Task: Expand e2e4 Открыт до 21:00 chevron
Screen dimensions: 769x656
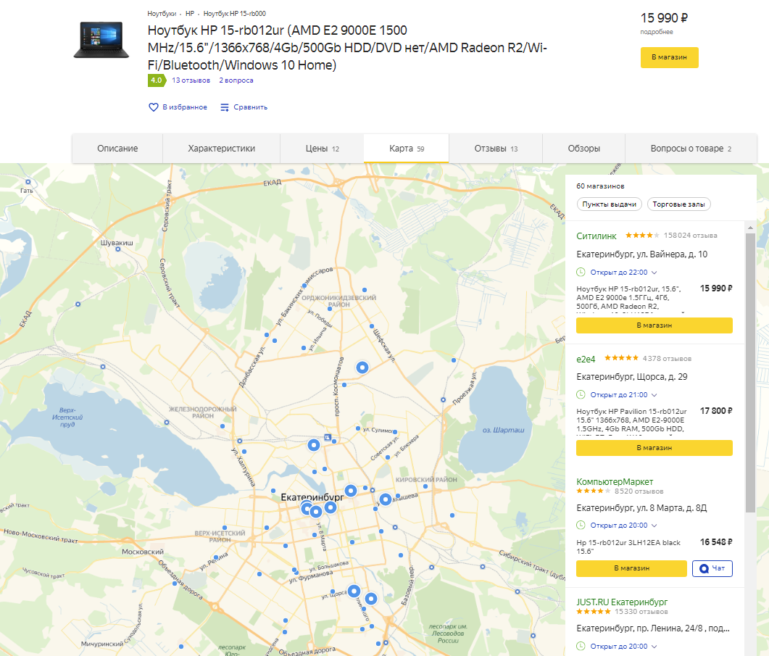Action: (654, 395)
